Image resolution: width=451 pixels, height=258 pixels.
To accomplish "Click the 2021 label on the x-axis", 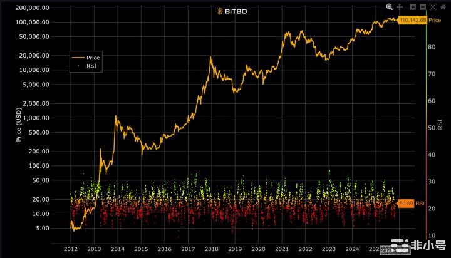I will coord(281,249).
